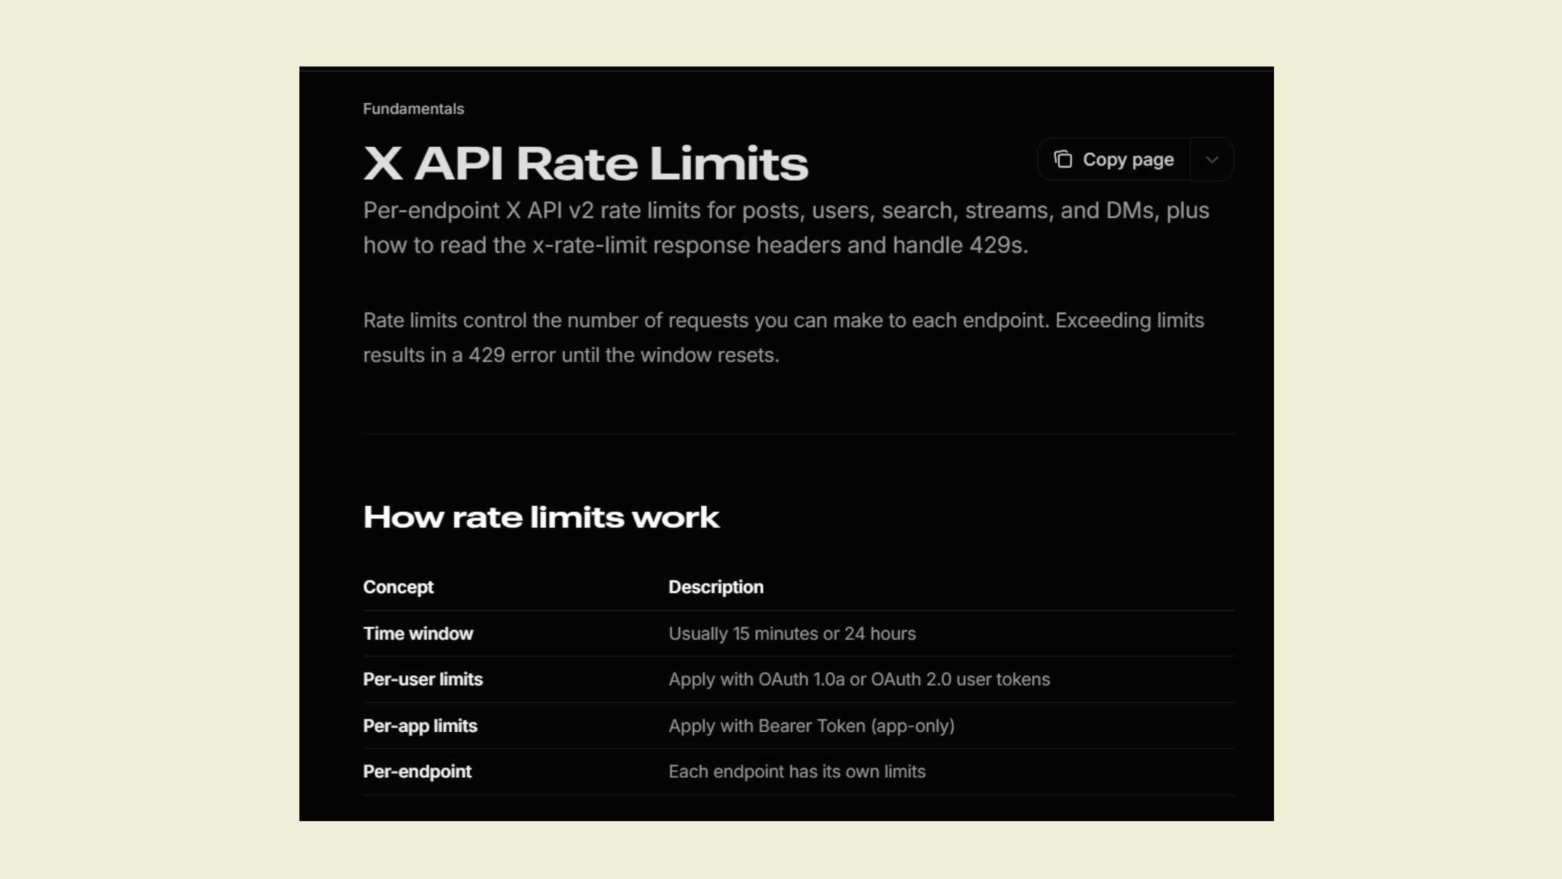Click the Per-app limits table cell

pos(420,726)
